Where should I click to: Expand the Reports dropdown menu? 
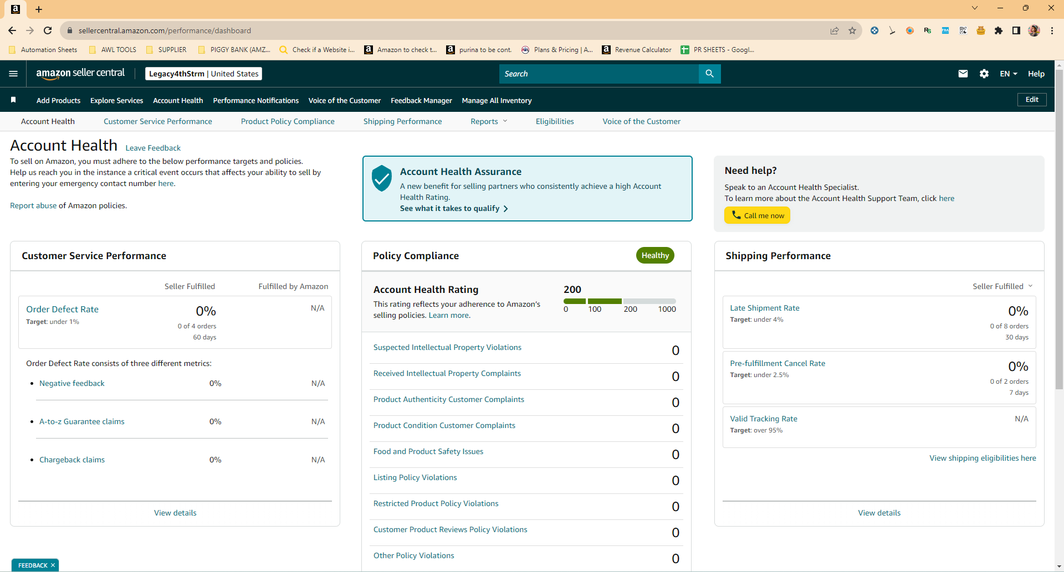(489, 121)
